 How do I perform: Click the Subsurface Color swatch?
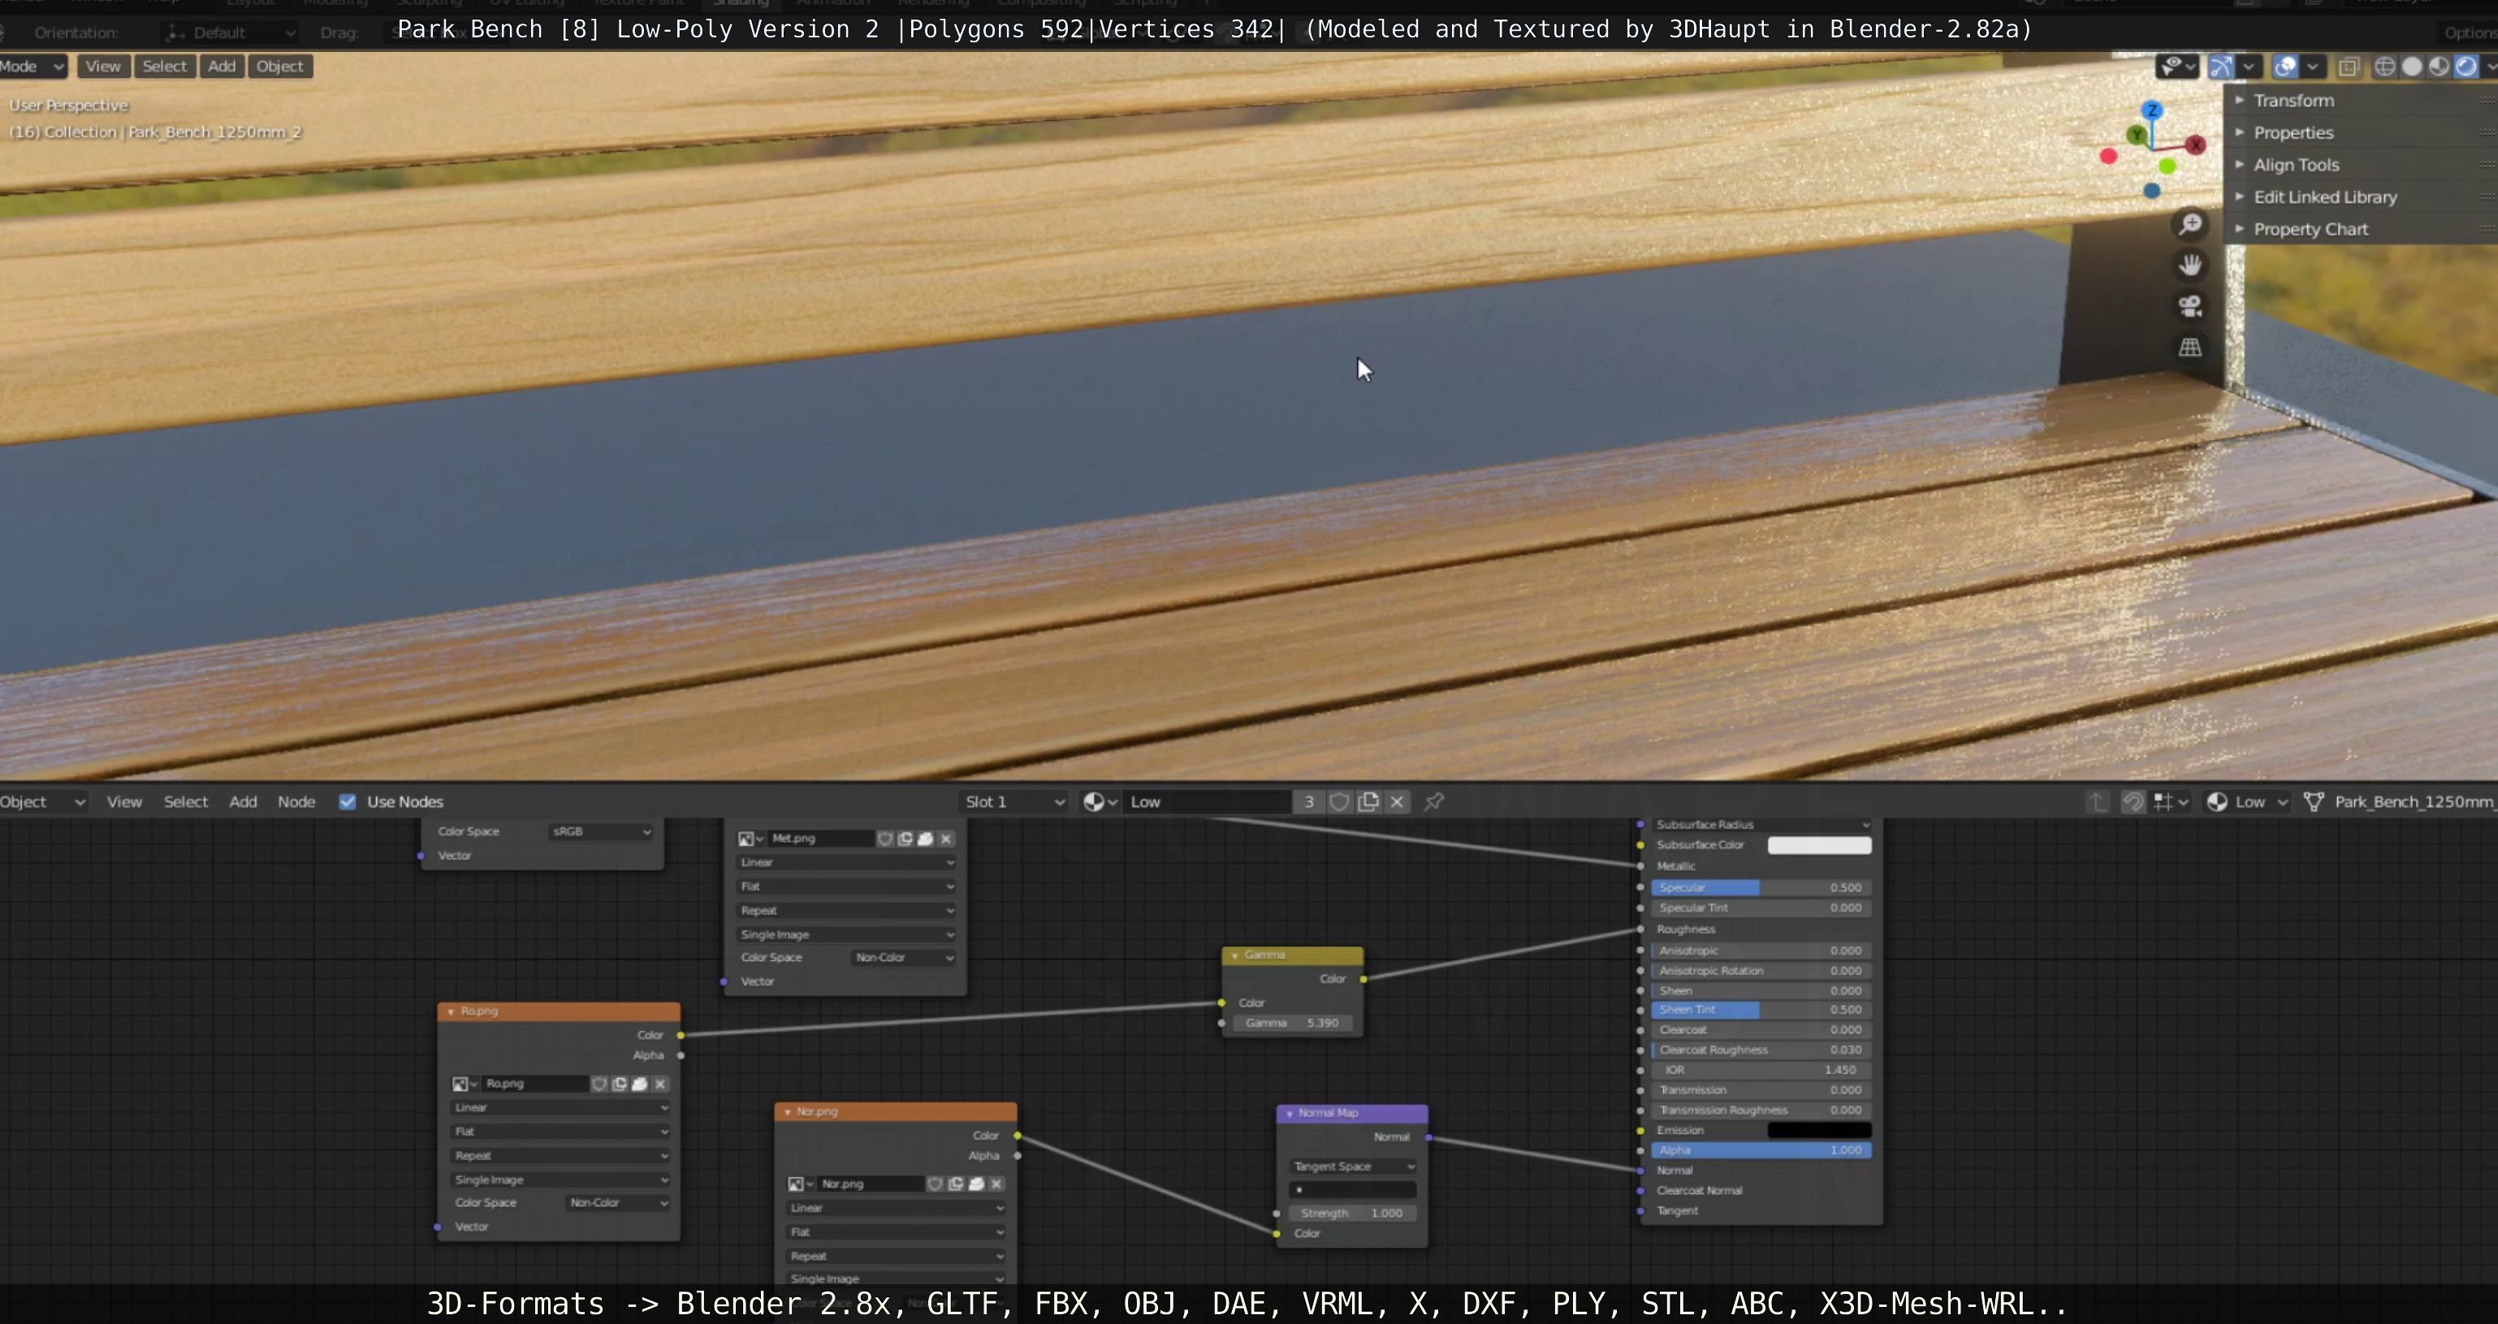point(1818,845)
